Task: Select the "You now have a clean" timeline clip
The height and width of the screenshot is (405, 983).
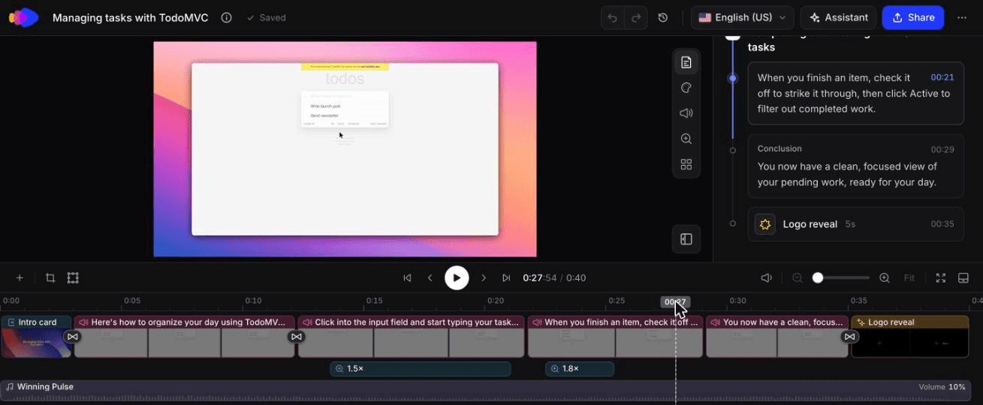Action: click(777, 337)
